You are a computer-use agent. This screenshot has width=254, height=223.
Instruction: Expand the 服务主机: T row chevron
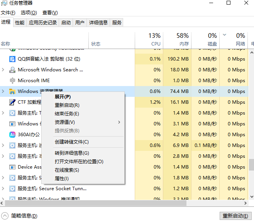pyautogui.click(x=3, y=113)
